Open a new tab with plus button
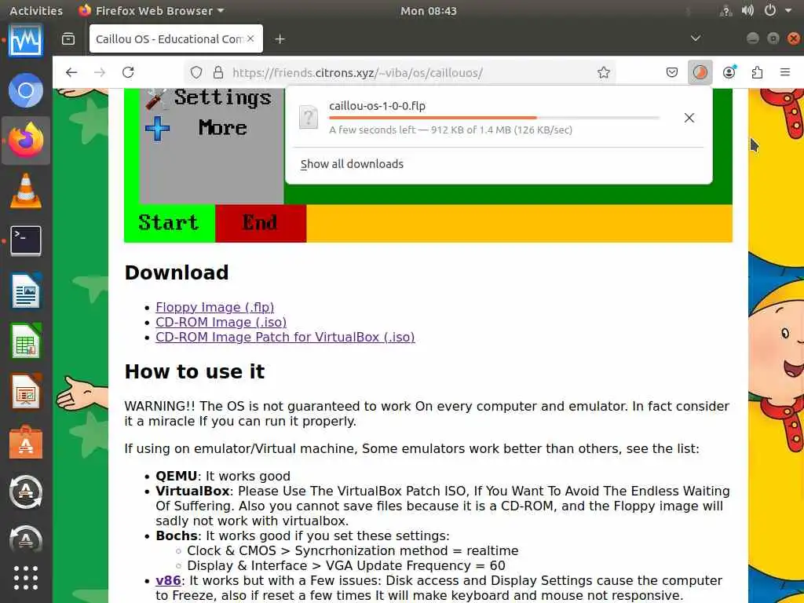The width and height of the screenshot is (804, 603). (280, 39)
